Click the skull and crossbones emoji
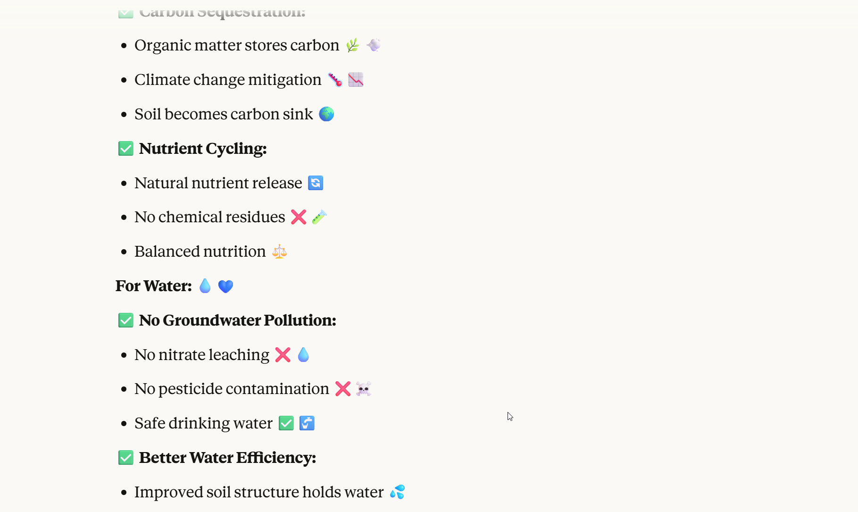Image resolution: width=858 pixels, height=512 pixels. coord(363,389)
